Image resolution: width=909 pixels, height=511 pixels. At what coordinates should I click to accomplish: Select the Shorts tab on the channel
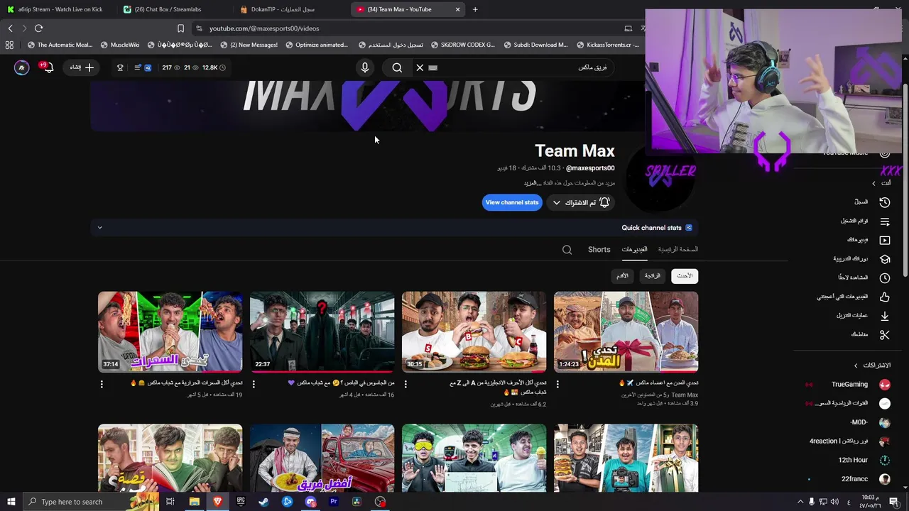pos(599,250)
